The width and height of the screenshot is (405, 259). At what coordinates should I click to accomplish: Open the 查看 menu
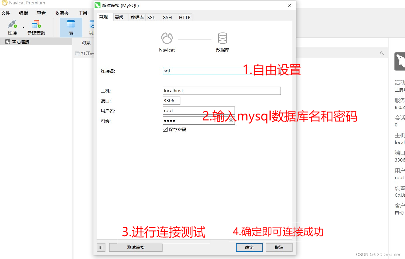tap(41, 13)
